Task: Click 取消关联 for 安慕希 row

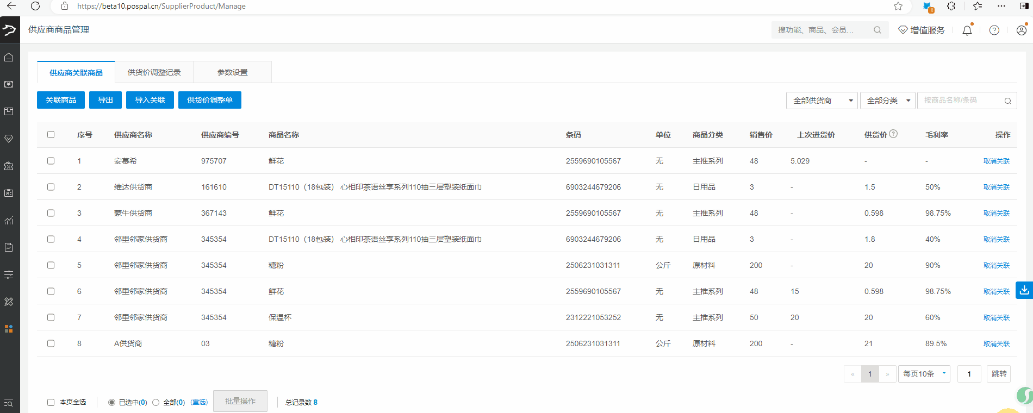Action: [996, 161]
